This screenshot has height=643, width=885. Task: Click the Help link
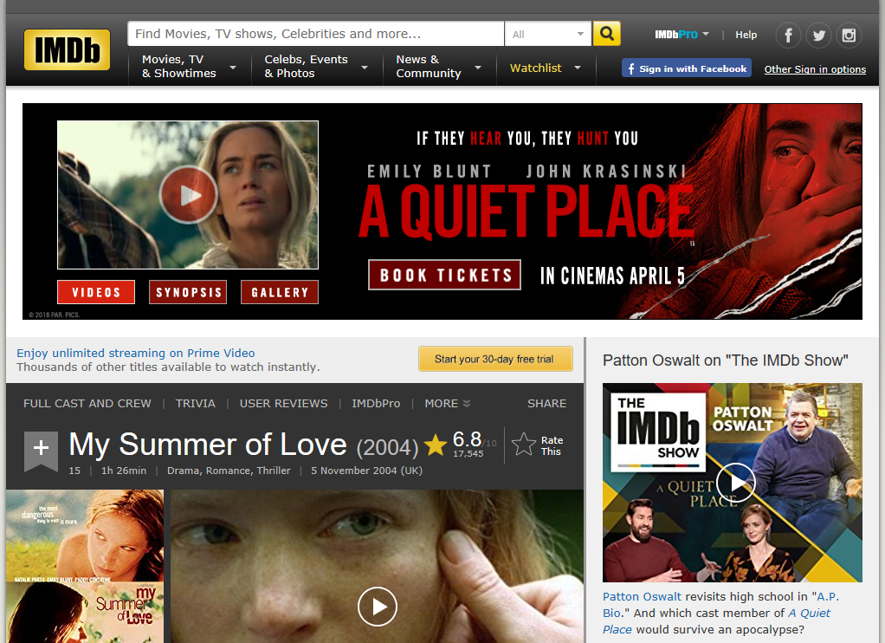click(x=746, y=35)
